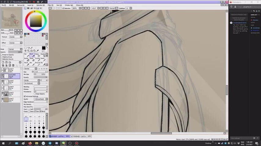Activate the hand pan tool
Viewport: 261px width, 146px height.
35,51
